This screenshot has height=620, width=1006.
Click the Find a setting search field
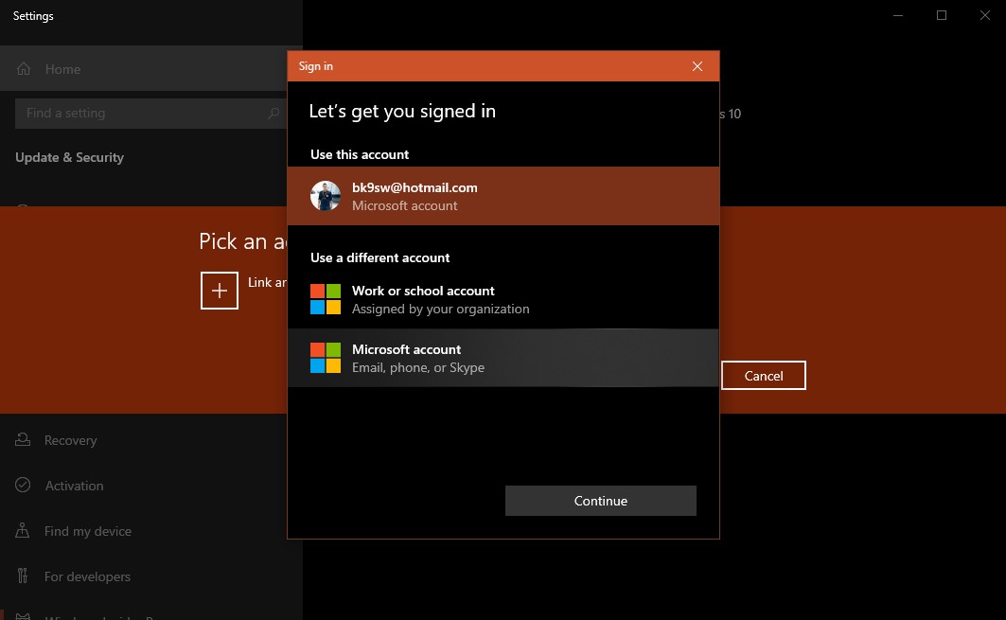pos(150,113)
